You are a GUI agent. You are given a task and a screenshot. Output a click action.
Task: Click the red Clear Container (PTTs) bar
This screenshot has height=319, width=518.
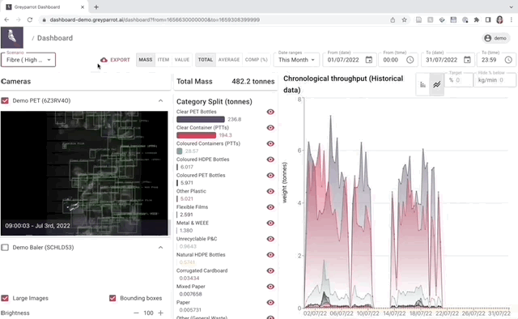coord(196,135)
